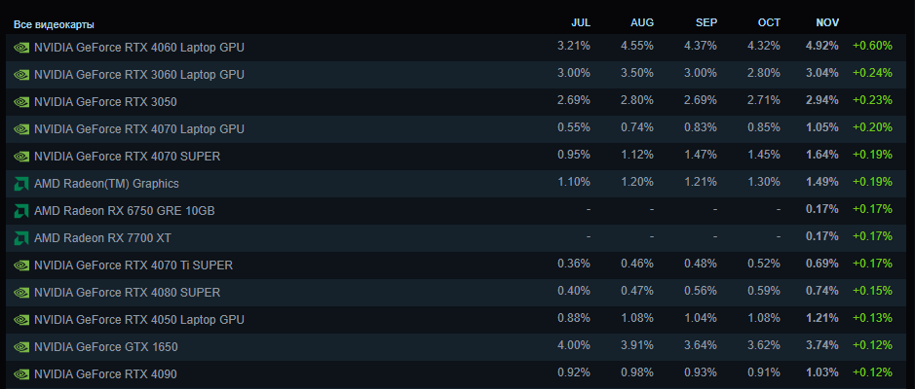The height and width of the screenshot is (389, 915).
Task: Click the AUG column header
Action: point(642,22)
